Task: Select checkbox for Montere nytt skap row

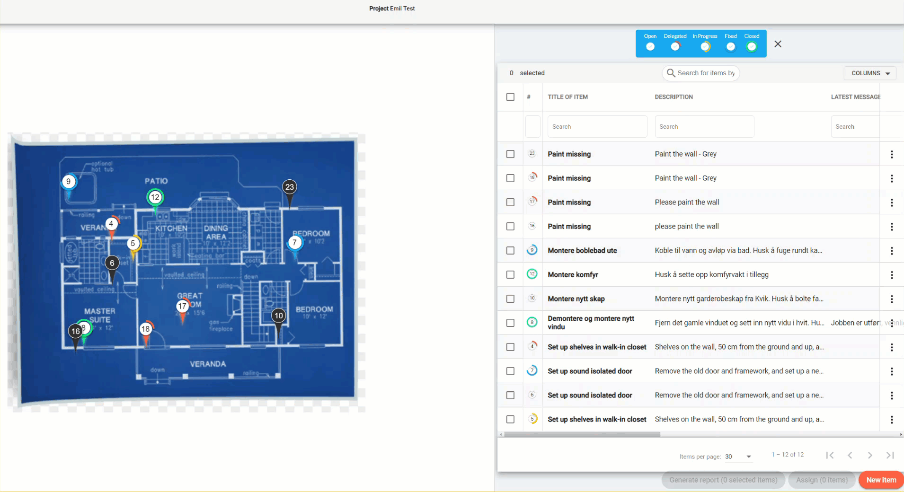Action: pos(510,299)
